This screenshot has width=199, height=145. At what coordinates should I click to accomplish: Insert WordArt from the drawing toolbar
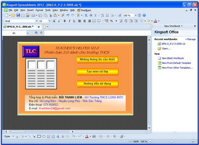[58, 136]
